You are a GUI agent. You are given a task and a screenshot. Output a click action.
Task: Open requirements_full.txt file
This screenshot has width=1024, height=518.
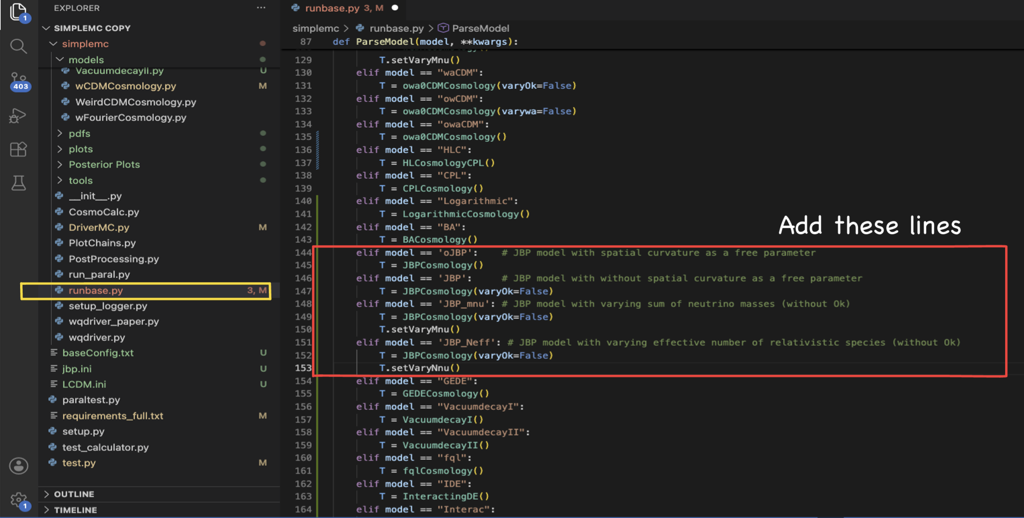point(113,416)
